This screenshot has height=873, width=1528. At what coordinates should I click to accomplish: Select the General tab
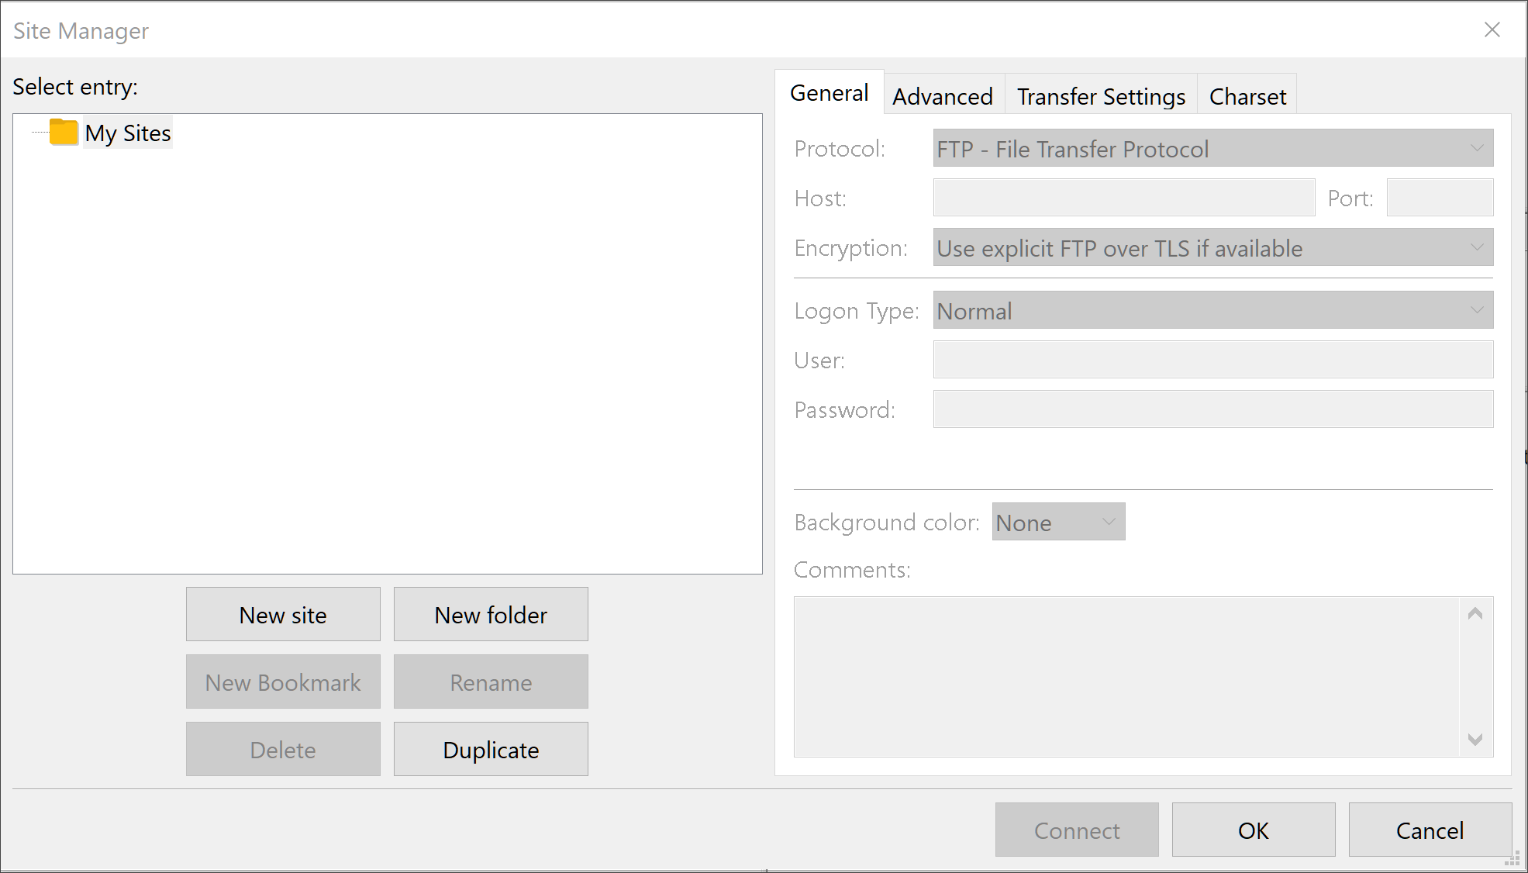(x=829, y=91)
